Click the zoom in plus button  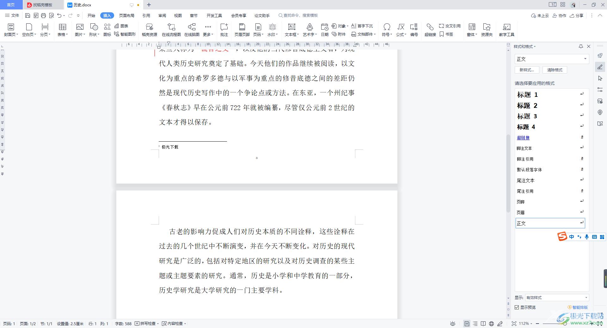[x=592, y=324]
